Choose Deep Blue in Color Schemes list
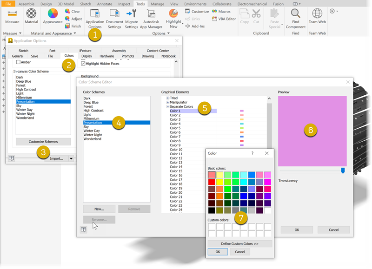Image resolution: width=372 pixels, height=269 pixels. pyautogui.click(x=91, y=102)
